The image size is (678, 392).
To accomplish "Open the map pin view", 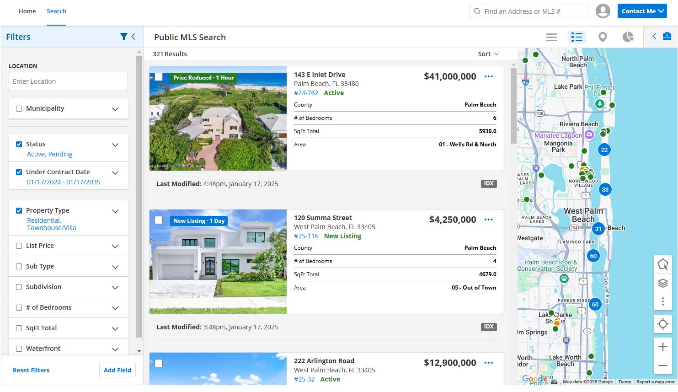I will pos(603,37).
